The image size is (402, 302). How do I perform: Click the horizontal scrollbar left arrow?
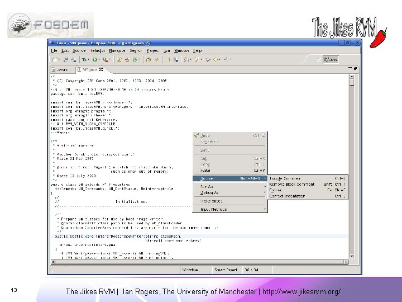point(53,262)
